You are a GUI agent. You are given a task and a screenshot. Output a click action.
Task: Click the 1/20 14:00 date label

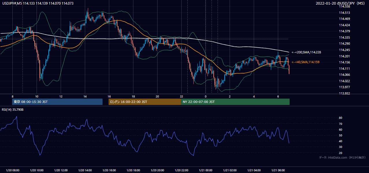coord(85,170)
